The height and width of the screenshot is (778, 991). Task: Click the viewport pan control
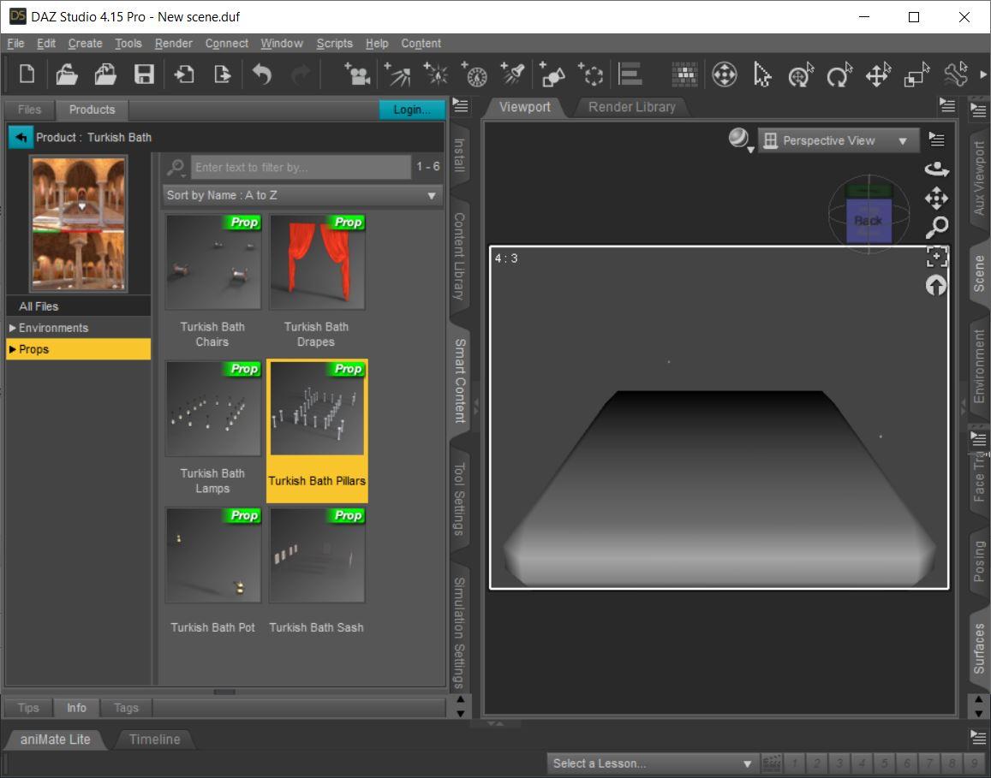pos(937,199)
